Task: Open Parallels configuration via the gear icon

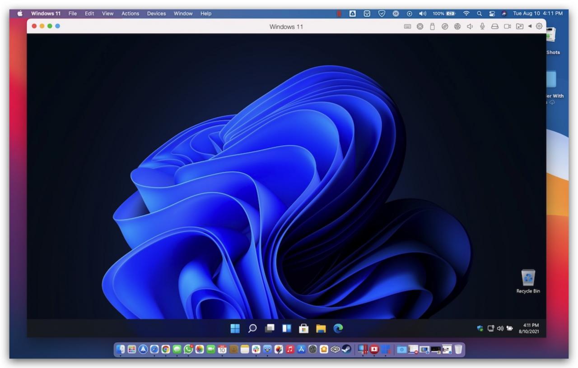Action: [x=538, y=26]
